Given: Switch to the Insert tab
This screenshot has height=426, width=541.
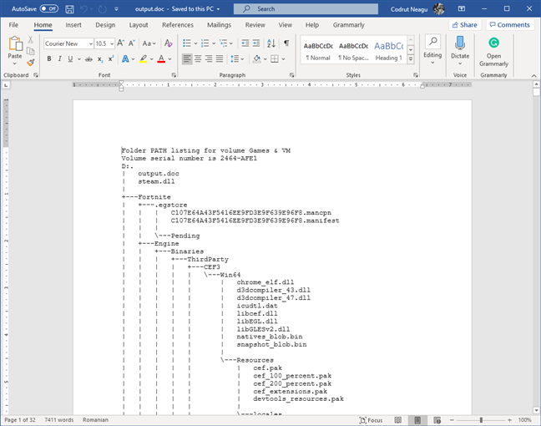Looking at the screenshot, I should point(73,25).
